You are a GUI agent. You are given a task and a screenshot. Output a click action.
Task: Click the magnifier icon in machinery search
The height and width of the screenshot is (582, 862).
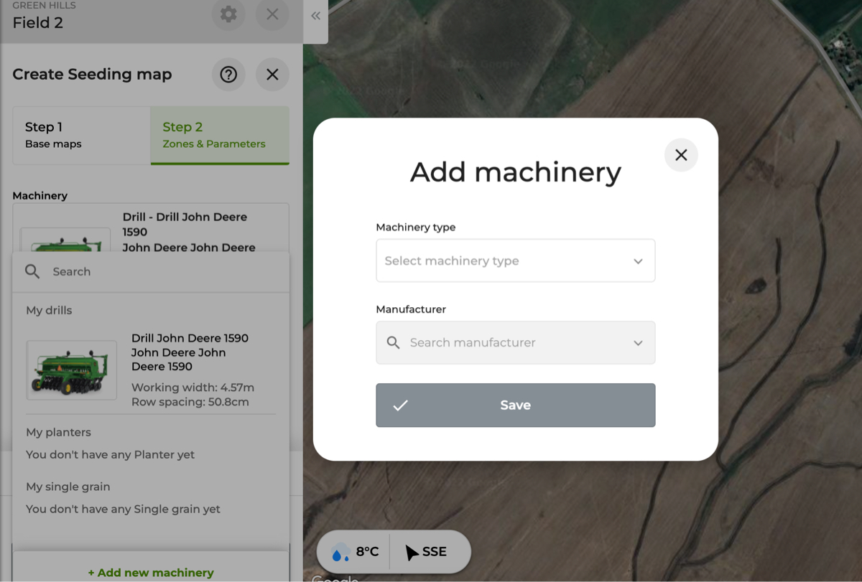point(32,271)
